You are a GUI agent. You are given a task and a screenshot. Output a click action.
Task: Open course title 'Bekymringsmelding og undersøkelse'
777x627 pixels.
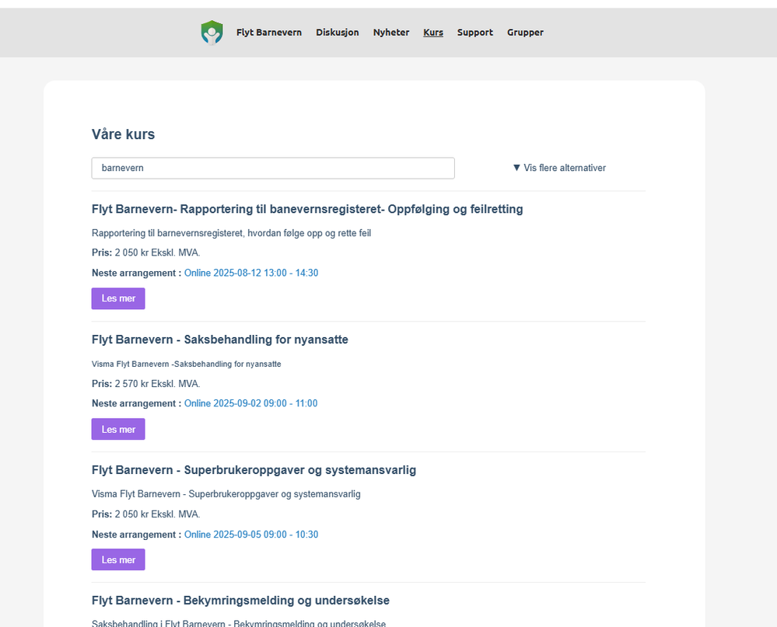pos(240,601)
